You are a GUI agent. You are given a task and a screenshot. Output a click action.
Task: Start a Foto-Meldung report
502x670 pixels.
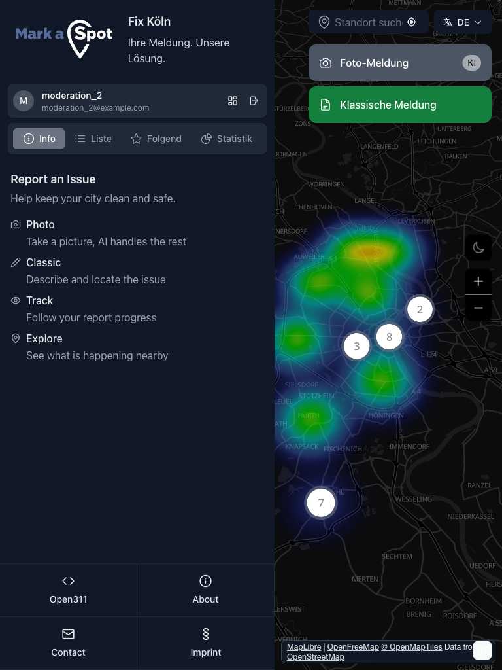point(399,63)
